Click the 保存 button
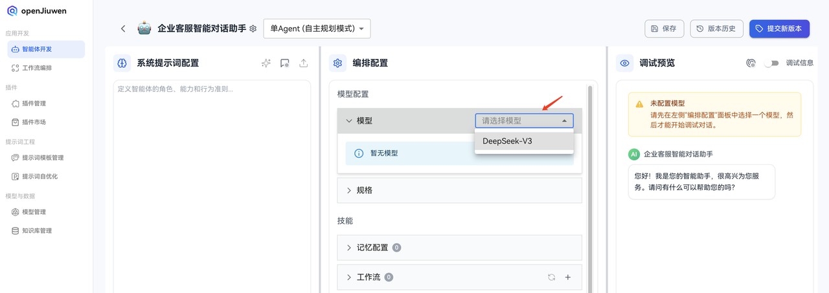The image size is (829, 293). tap(664, 28)
